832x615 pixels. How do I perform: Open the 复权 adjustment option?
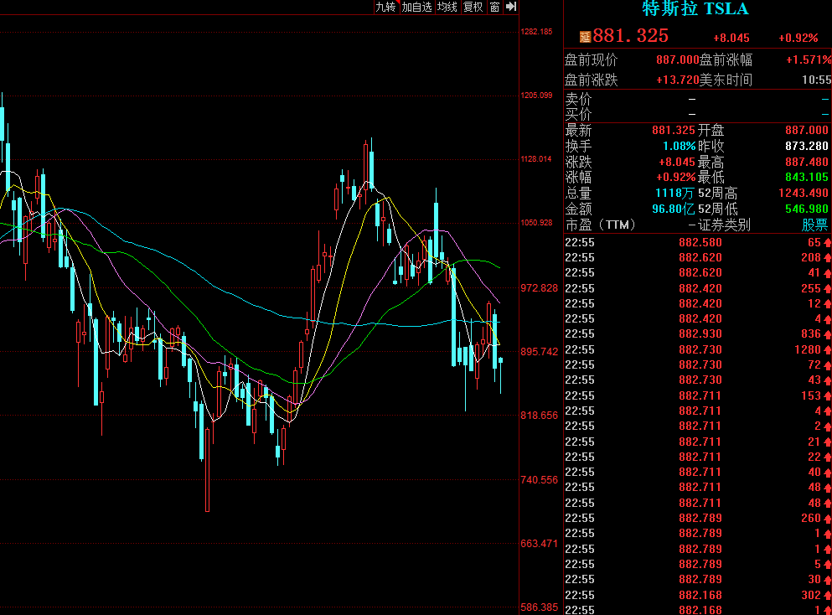[473, 7]
